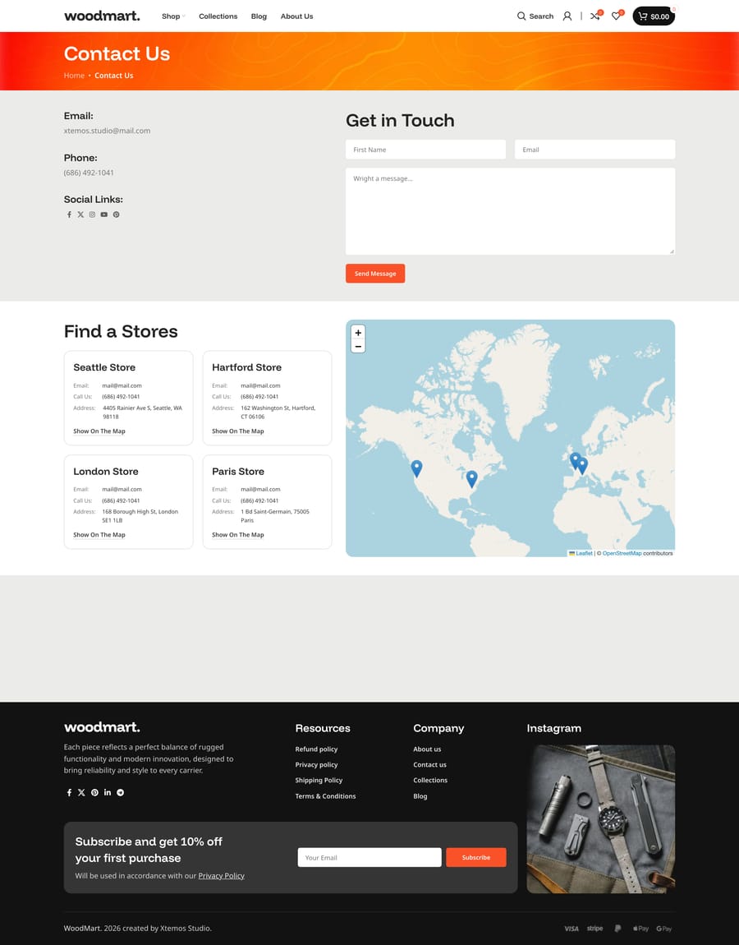Screen dimensions: 739x945
Task: Click the message text area
Action: (510, 211)
